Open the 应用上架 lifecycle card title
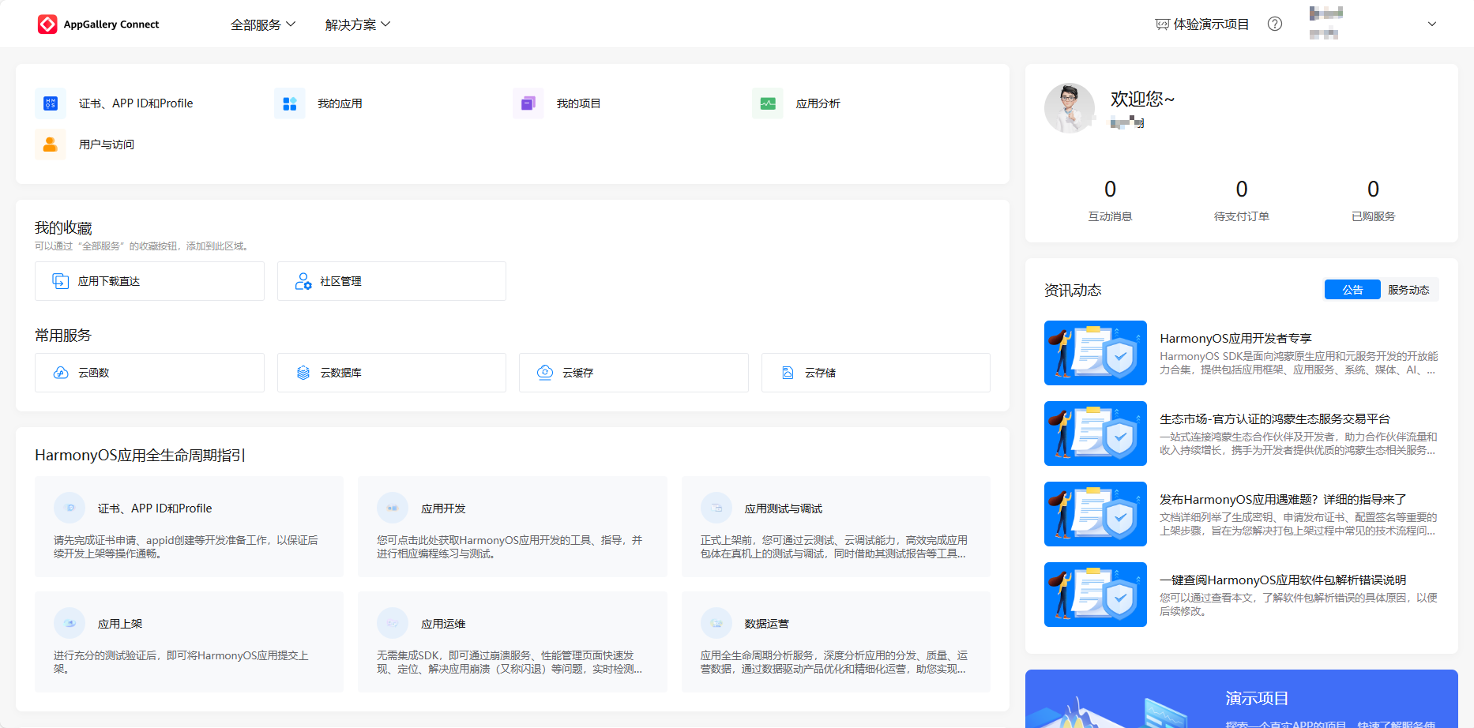This screenshot has height=728, width=1474. coord(120,624)
